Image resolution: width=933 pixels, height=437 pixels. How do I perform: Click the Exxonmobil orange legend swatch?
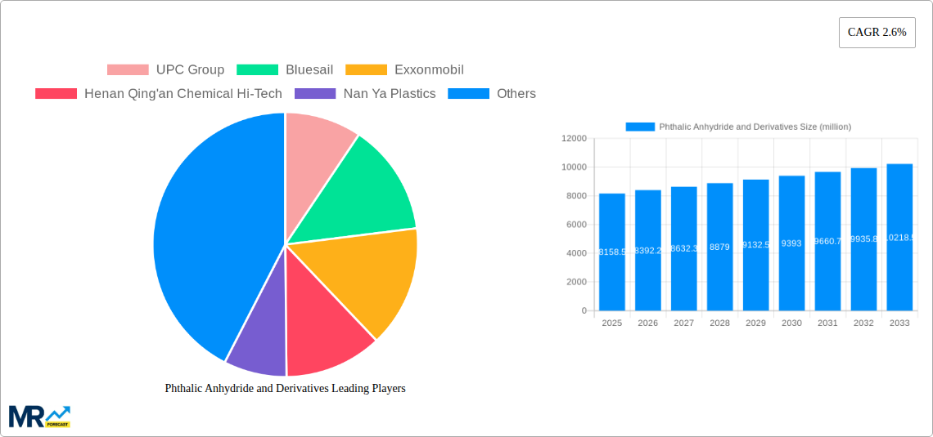pyautogui.click(x=367, y=70)
